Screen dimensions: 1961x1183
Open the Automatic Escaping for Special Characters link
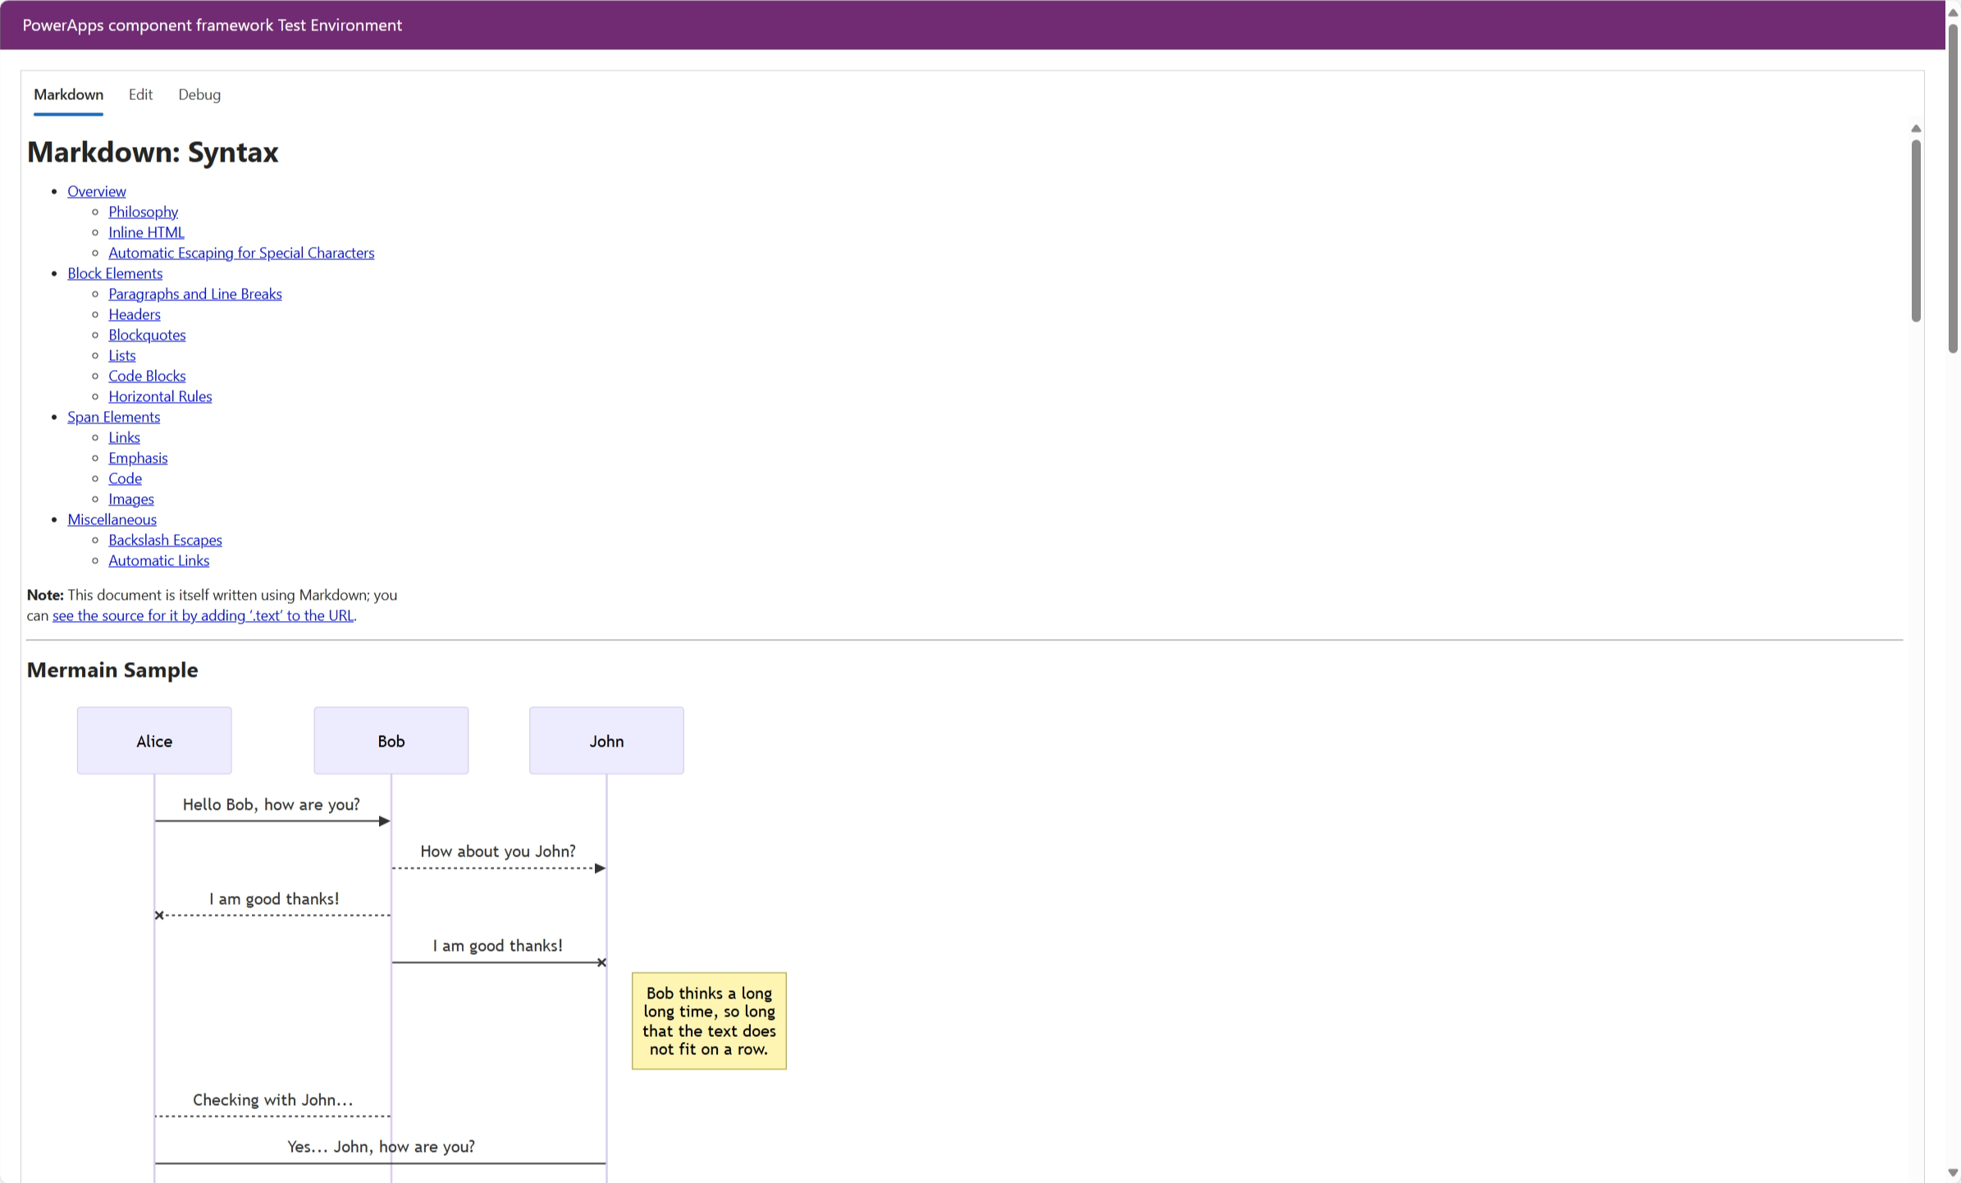click(240, 253)
